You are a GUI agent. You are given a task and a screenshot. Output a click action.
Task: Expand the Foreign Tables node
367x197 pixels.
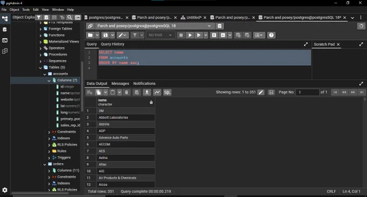click(40, 29)
